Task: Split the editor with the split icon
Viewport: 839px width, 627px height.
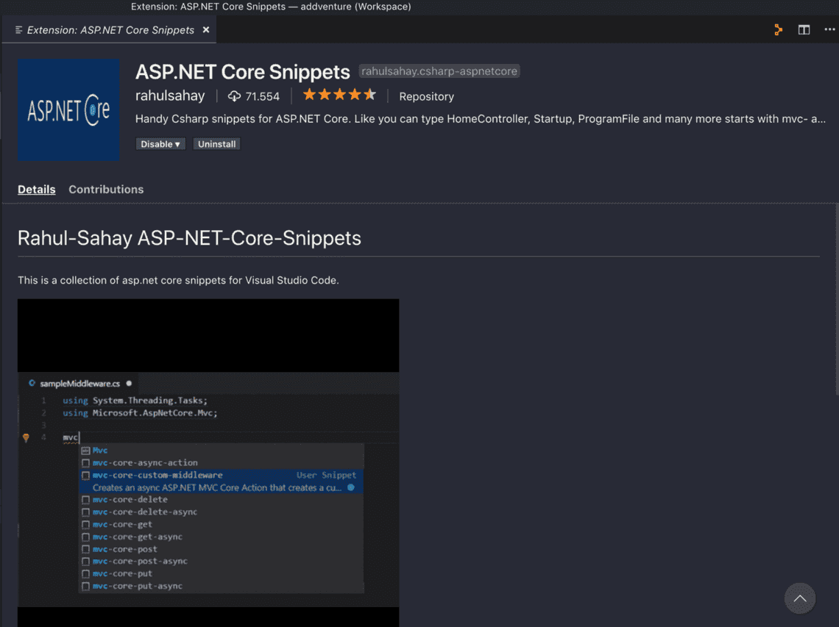Action: tap(804, 29)
